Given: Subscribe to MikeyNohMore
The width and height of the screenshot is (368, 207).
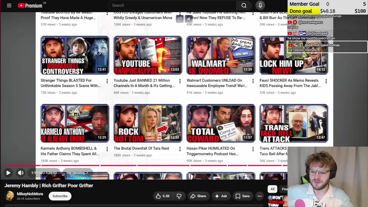Looking at the screenshot, I should [60, 196].
